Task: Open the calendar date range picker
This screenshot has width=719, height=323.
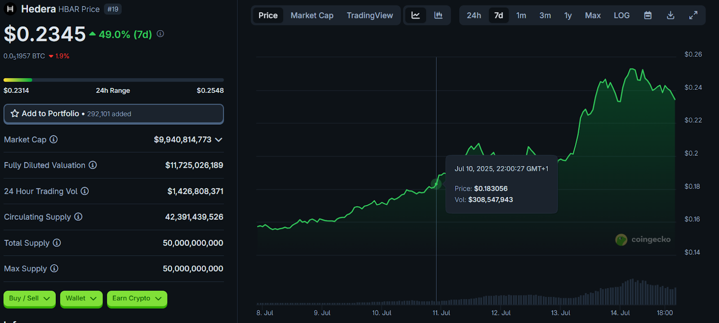Action: click(x=648, y=15)
